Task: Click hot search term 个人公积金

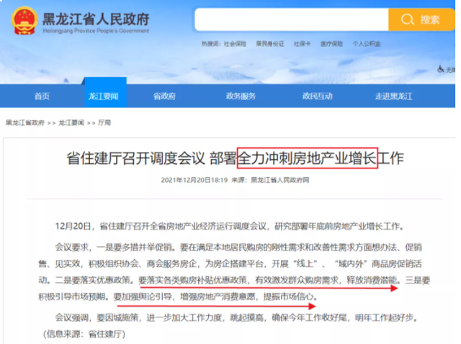Action: [367, 44]
